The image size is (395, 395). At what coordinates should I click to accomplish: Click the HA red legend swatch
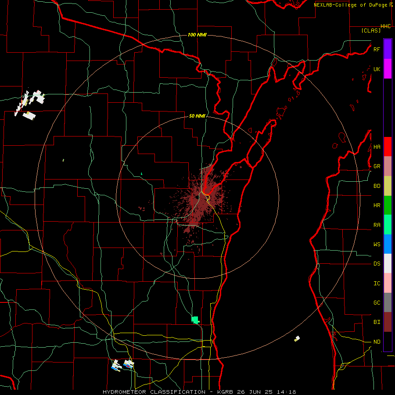tap(388, 147)
